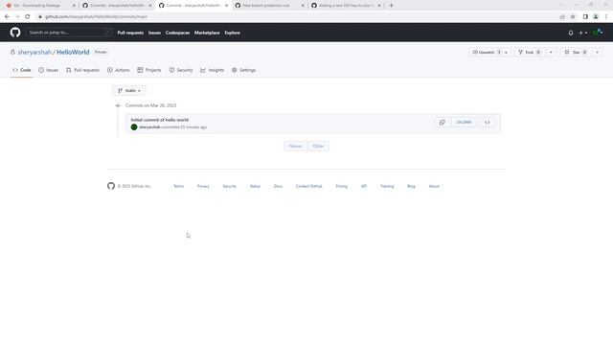This screenshot has height=345, width=613.
Task: Open Marketplace in top navigation
Action: [207, 33]
